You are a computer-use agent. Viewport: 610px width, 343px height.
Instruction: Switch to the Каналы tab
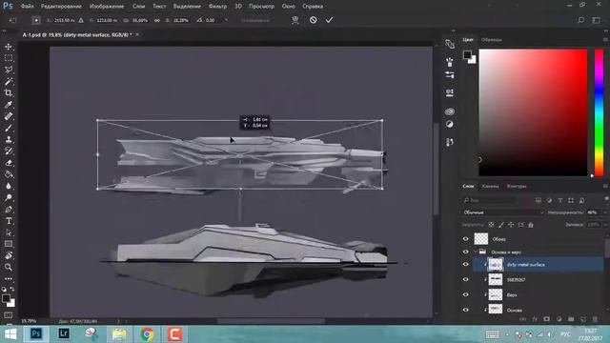click(490, 187)
